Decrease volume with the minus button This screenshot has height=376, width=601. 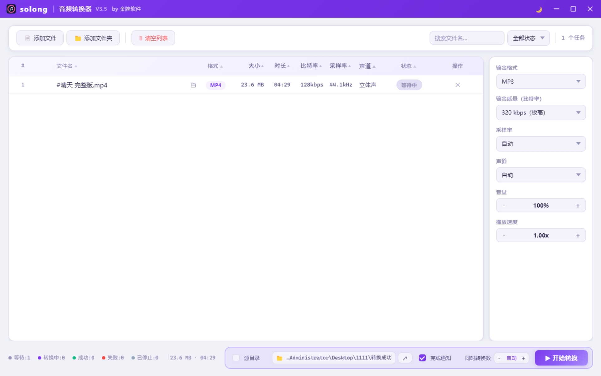504,206
